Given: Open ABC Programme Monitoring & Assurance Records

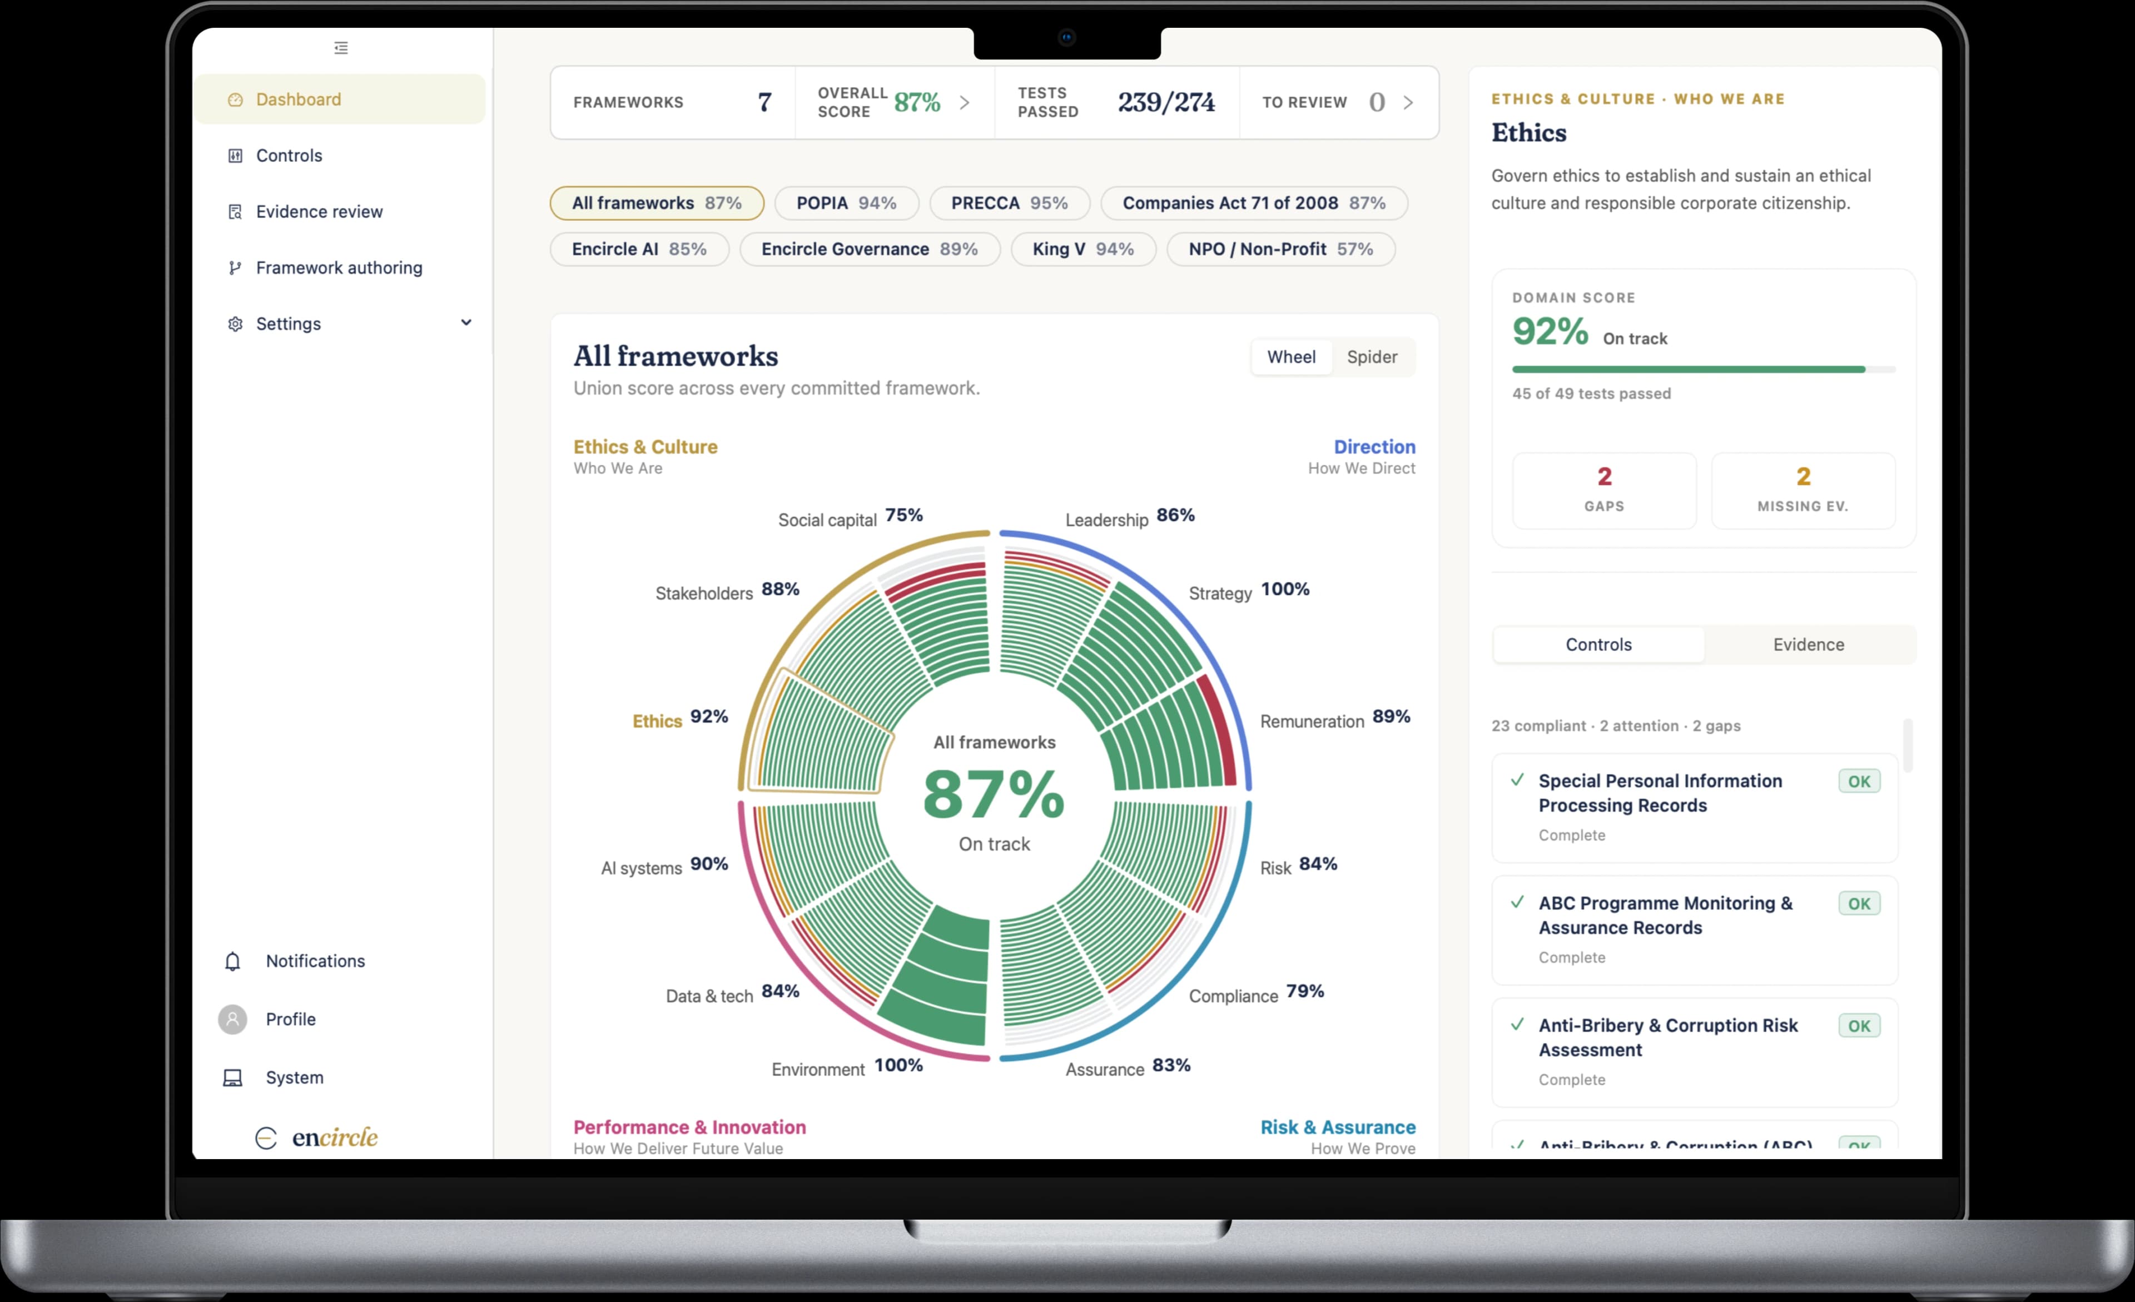Looking at the screenshot, I should pos(1695,930).
